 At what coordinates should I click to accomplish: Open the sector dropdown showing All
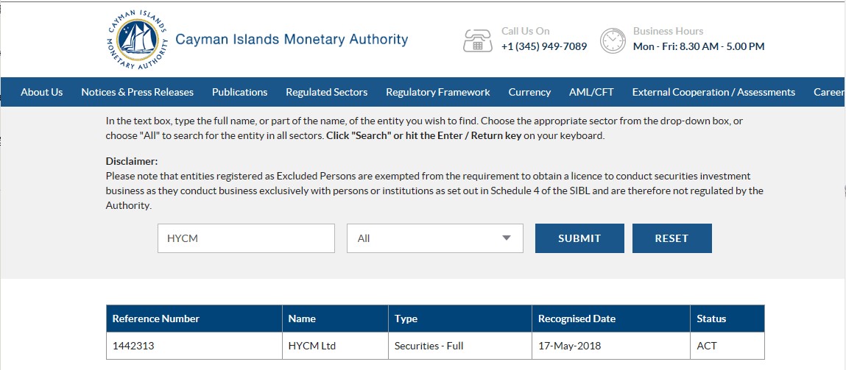click(435, 238)
